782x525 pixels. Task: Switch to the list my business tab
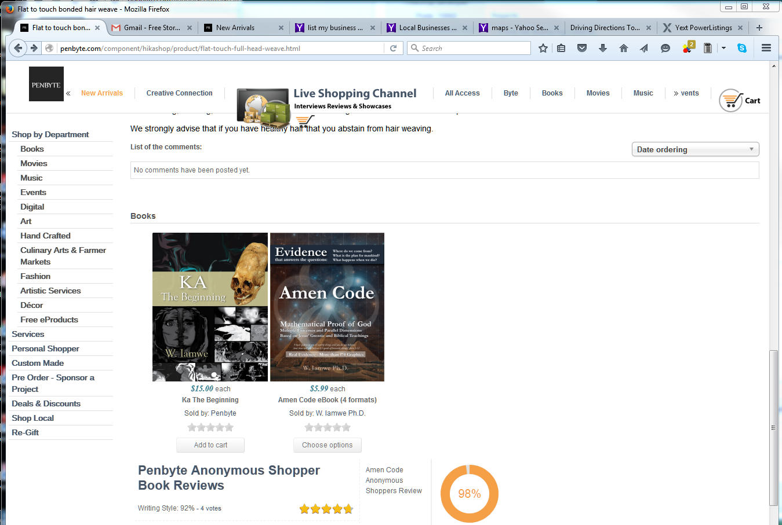coord(334,27)
